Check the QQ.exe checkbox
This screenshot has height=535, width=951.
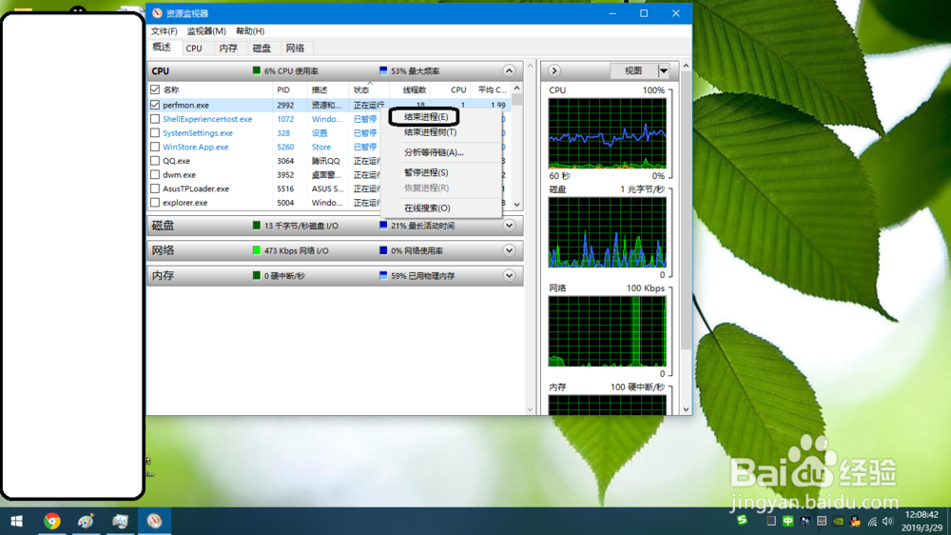[155, 161]
